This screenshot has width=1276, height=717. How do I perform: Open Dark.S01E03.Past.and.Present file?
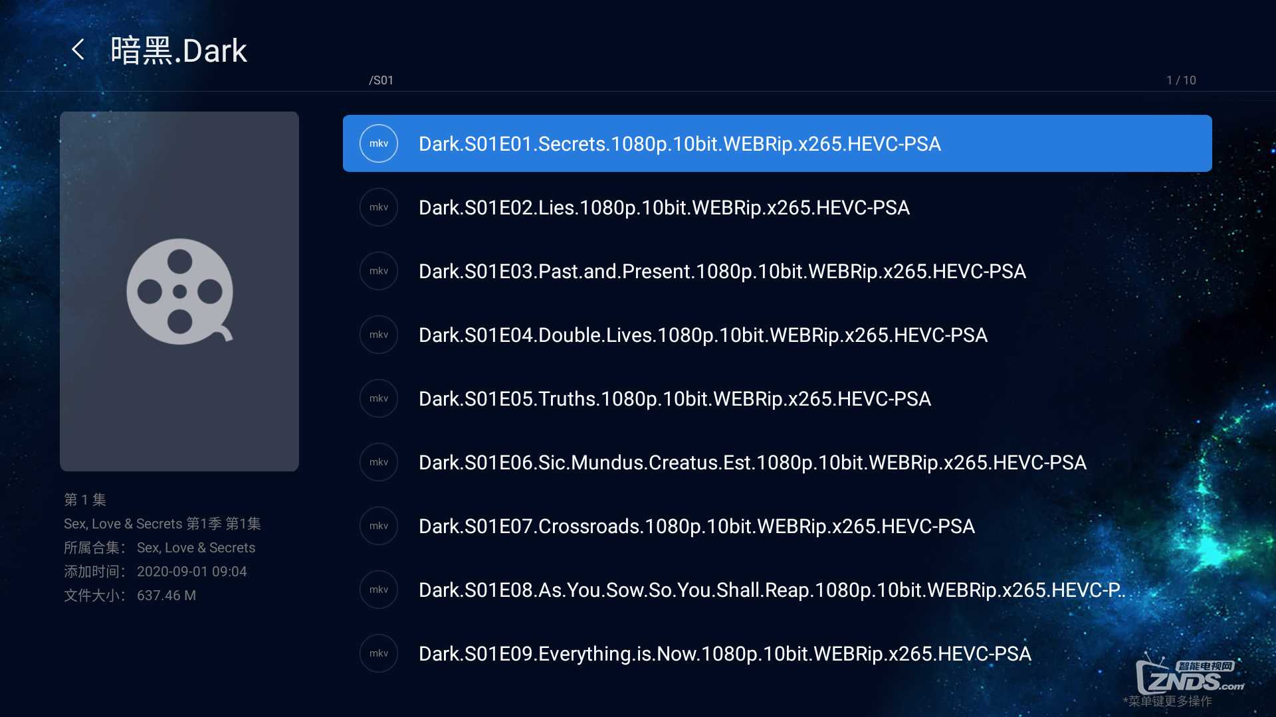[778, 271]
